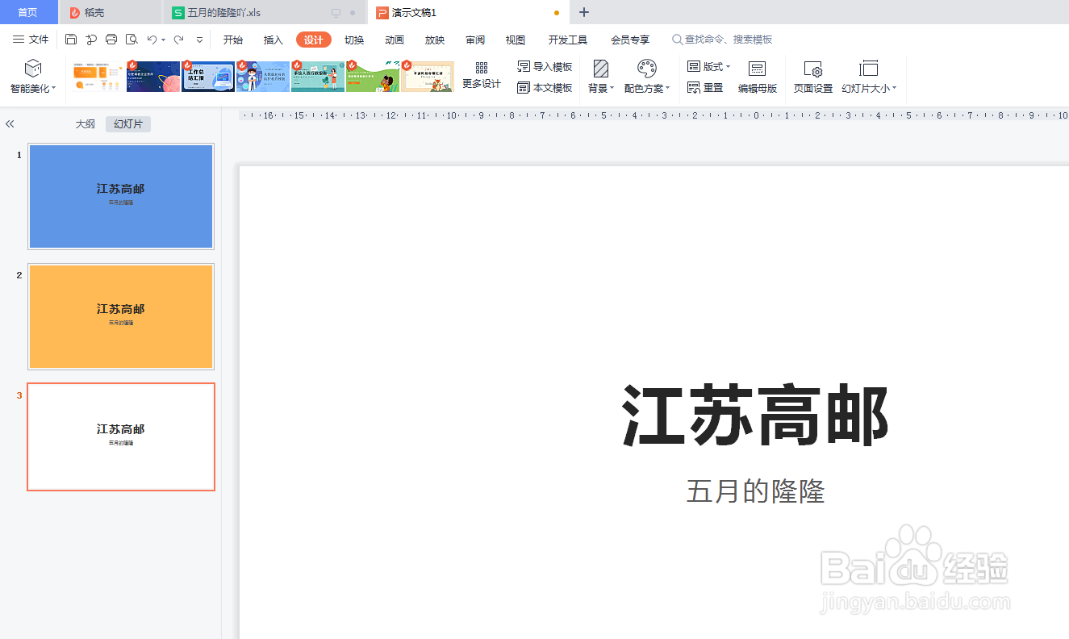Open the 幻灯片大小 dropdown
The height and width of the screenshot is (639, 1069).
[869, 88]
